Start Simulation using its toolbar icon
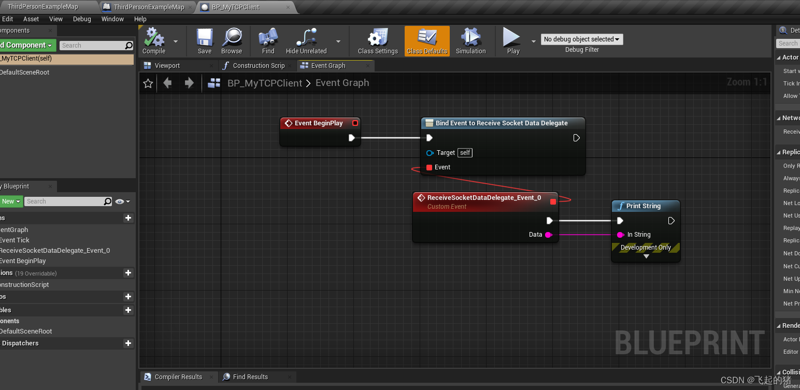The width and height of the screenshot is (800, 390). (470, 37)
